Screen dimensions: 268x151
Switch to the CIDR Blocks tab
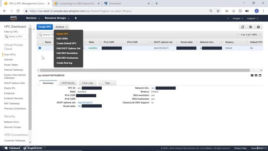coord(68,83)
